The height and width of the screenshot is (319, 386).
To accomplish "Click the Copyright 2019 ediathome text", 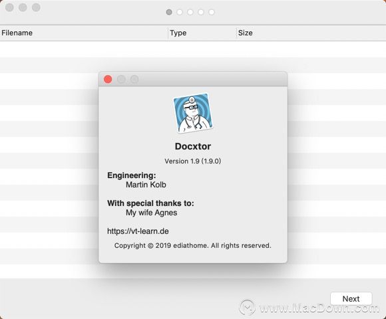I will [192, 245].
